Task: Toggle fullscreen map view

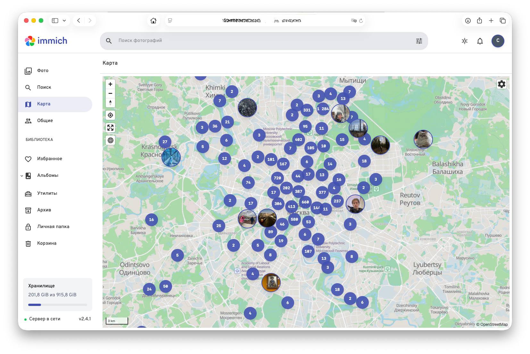Action: (x=110, y=128)
